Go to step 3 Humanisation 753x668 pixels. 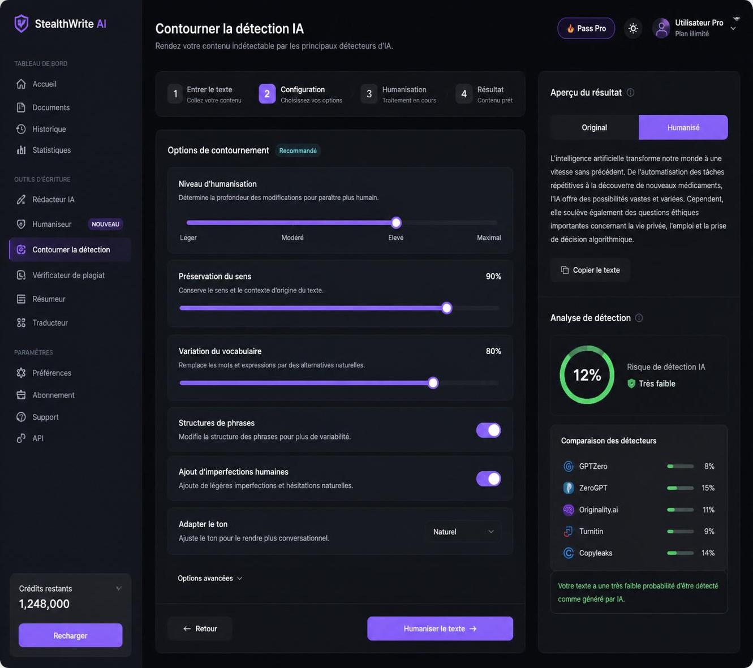point(399,94)
